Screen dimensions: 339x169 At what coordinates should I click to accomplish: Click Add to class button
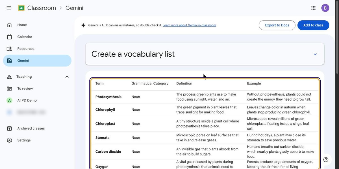click(313, 25)
